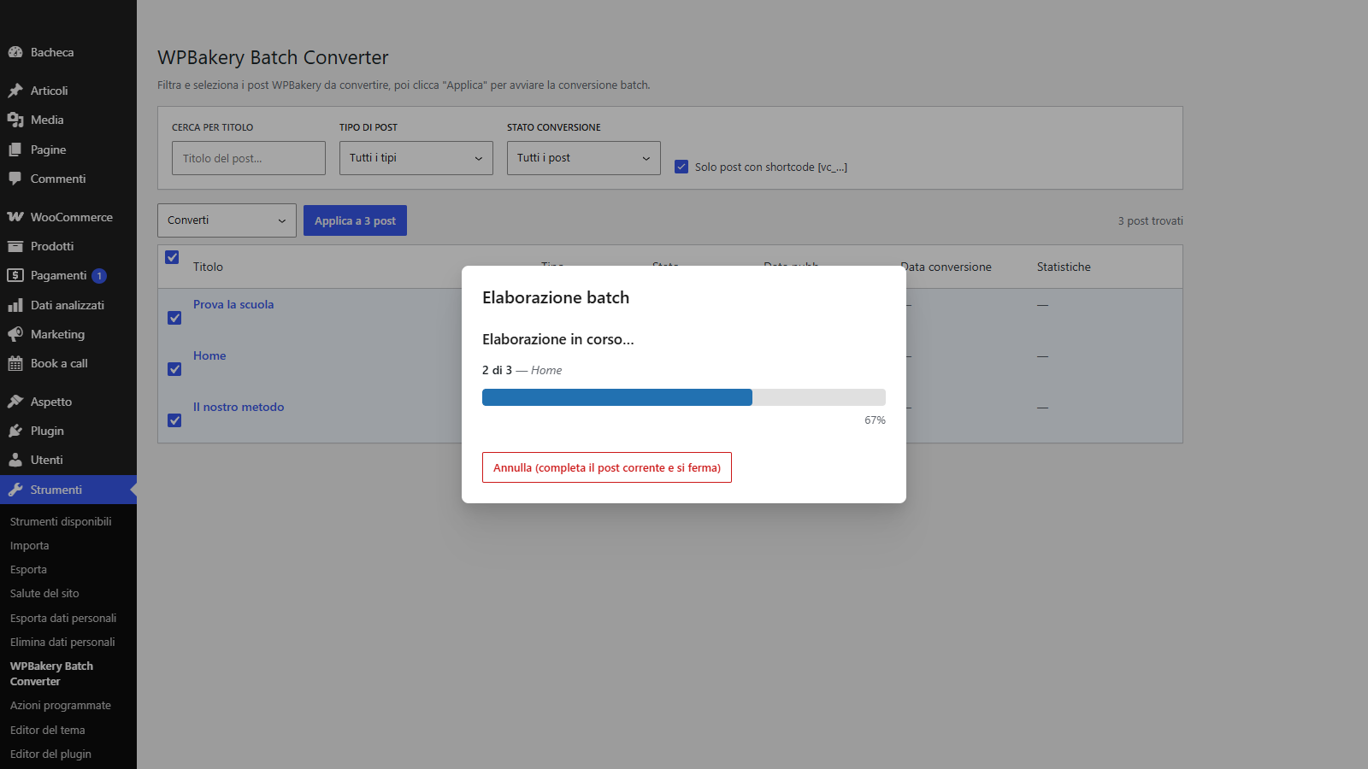The height and width of the screenshot is (769, 1368).
Task: Open the Prova la scuola post link
Action: tap(233, 304)
